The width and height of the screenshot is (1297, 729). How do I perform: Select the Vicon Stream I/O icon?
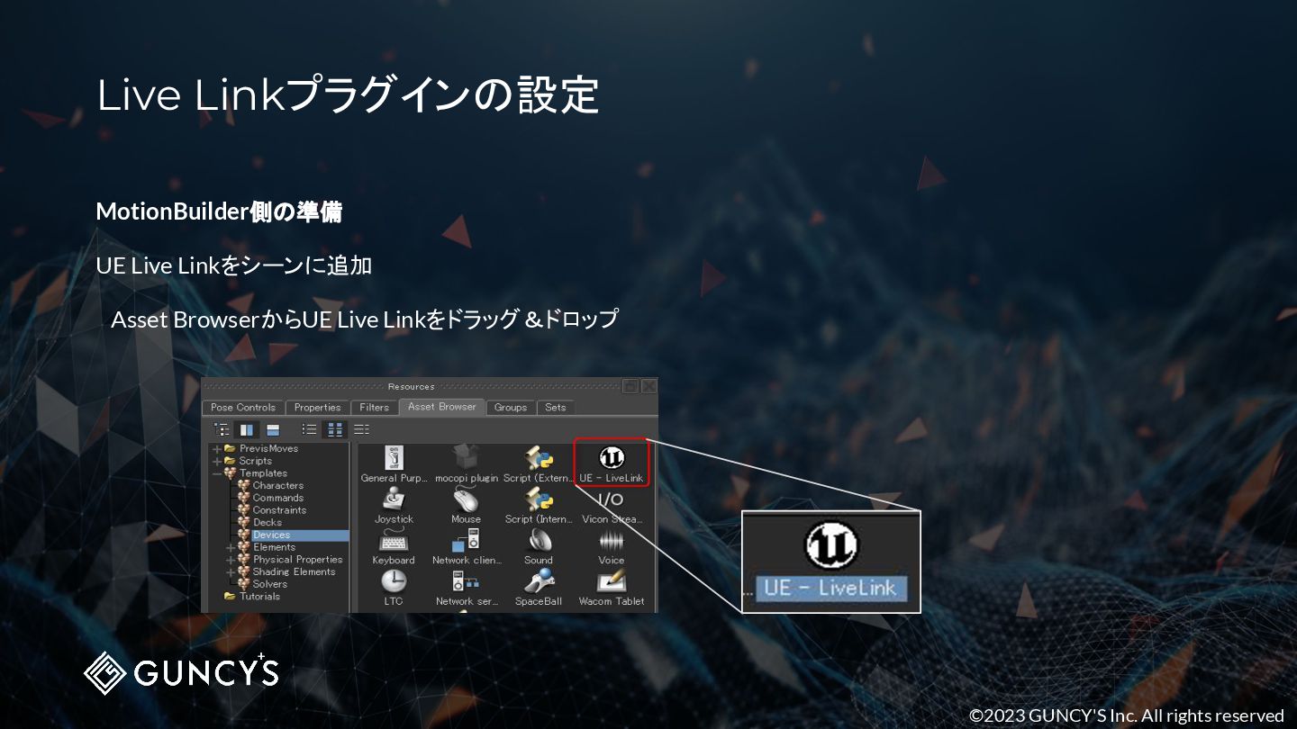611,499
